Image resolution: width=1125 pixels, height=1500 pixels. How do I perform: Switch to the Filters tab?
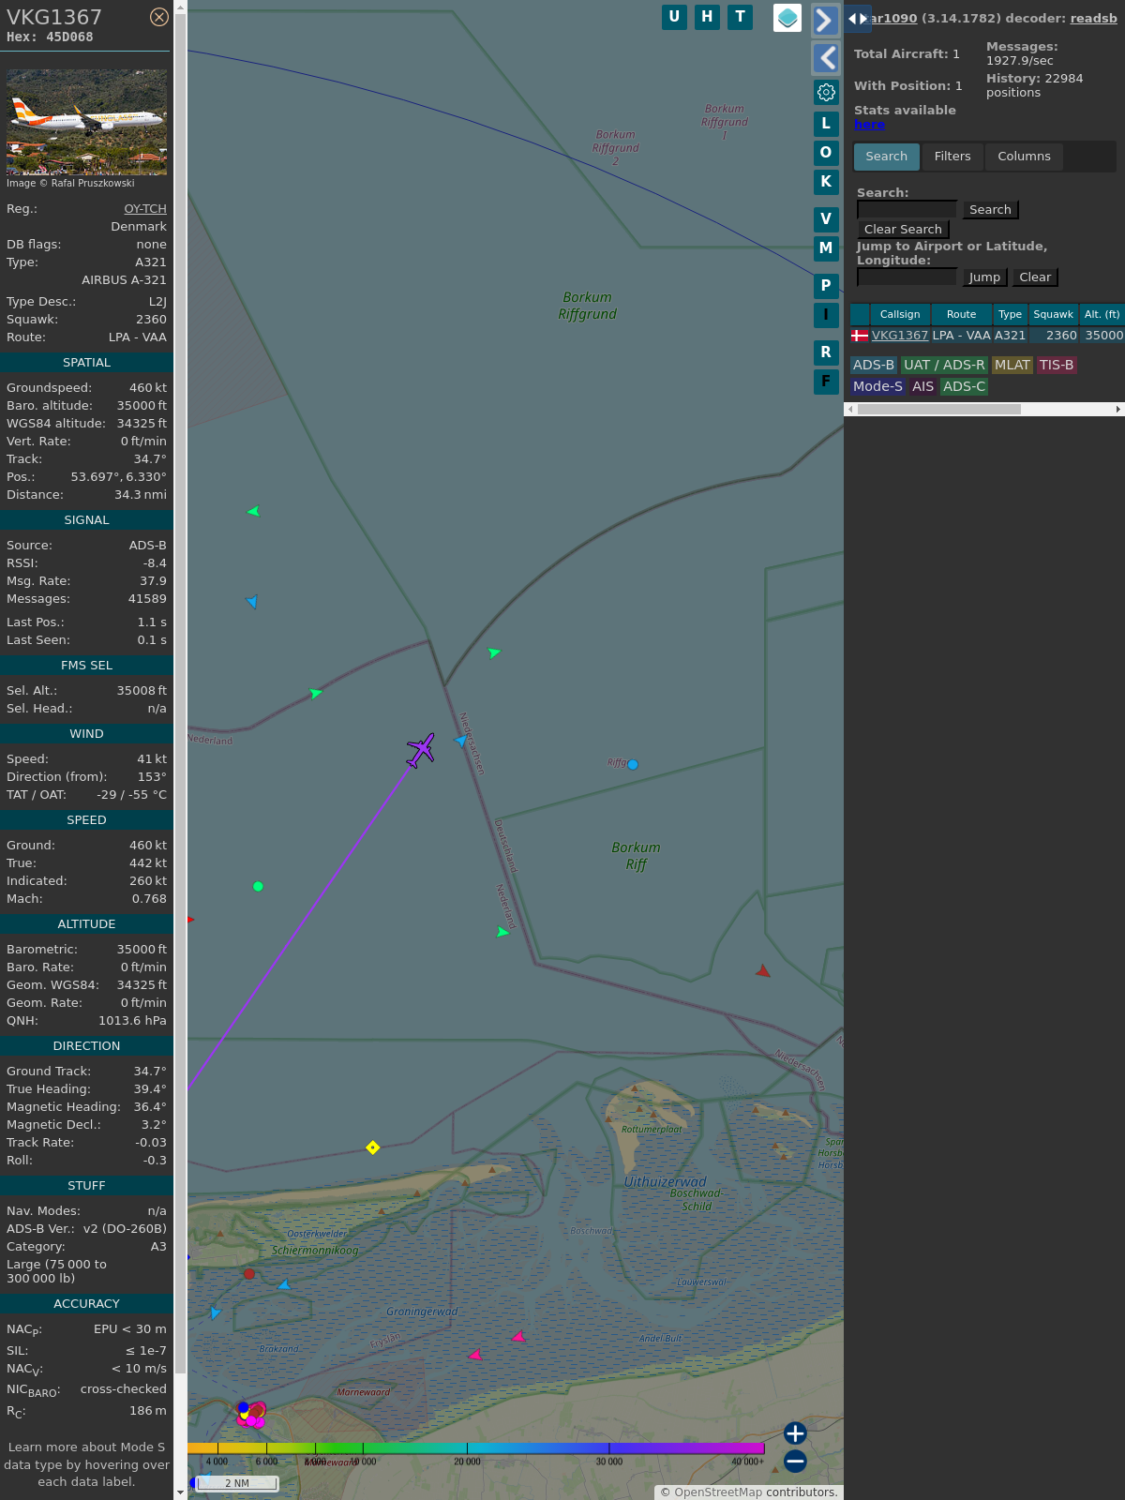pyautogui.click(x=952, y=157)
